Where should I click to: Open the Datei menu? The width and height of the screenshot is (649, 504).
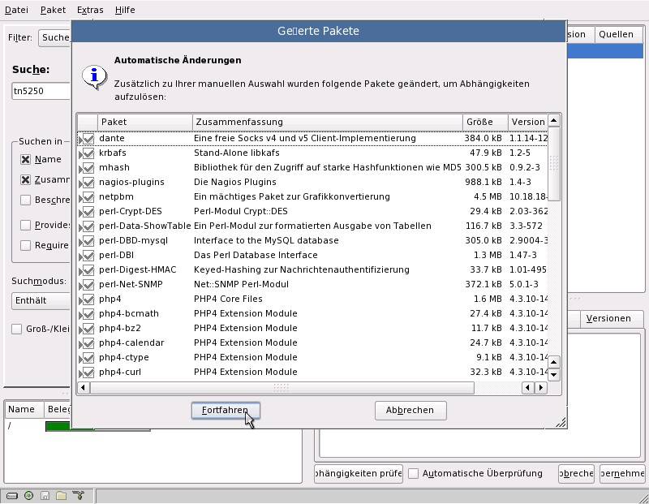(x=16, y=10)
